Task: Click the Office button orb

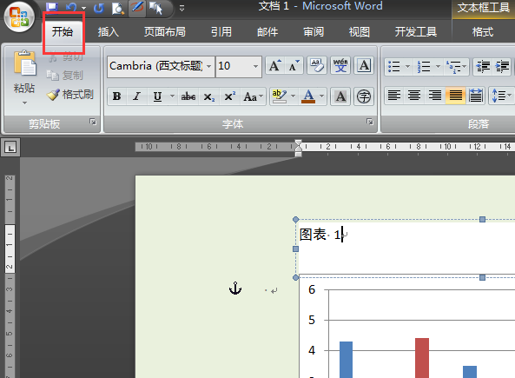Action: coord(19,17)
